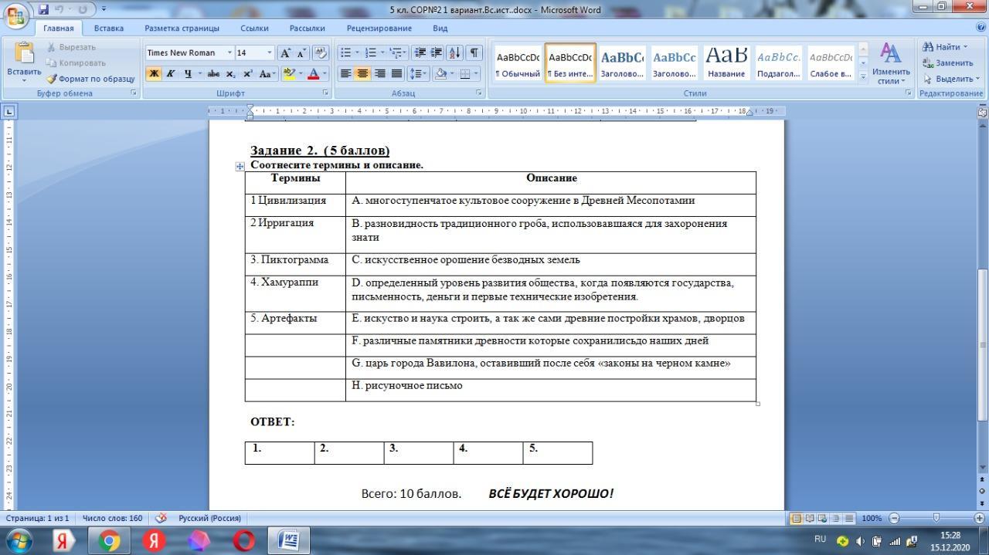The width and height of the screenshot is (989, 555).
Task: Open the Вставка tab
Action: click(108, 28)
